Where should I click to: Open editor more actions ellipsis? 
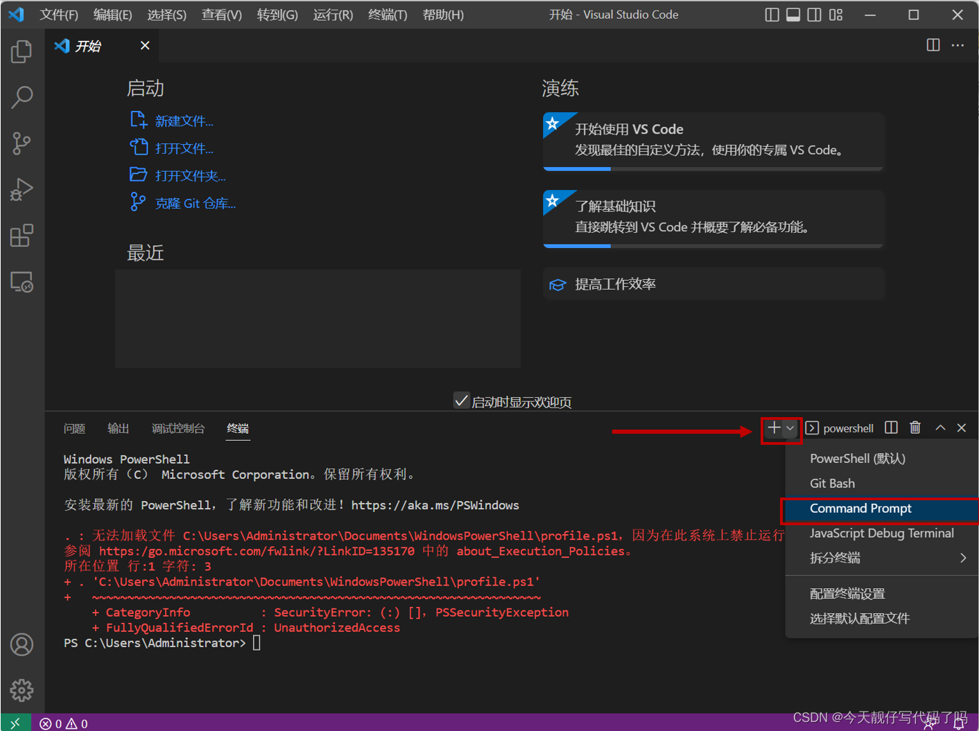958,45
